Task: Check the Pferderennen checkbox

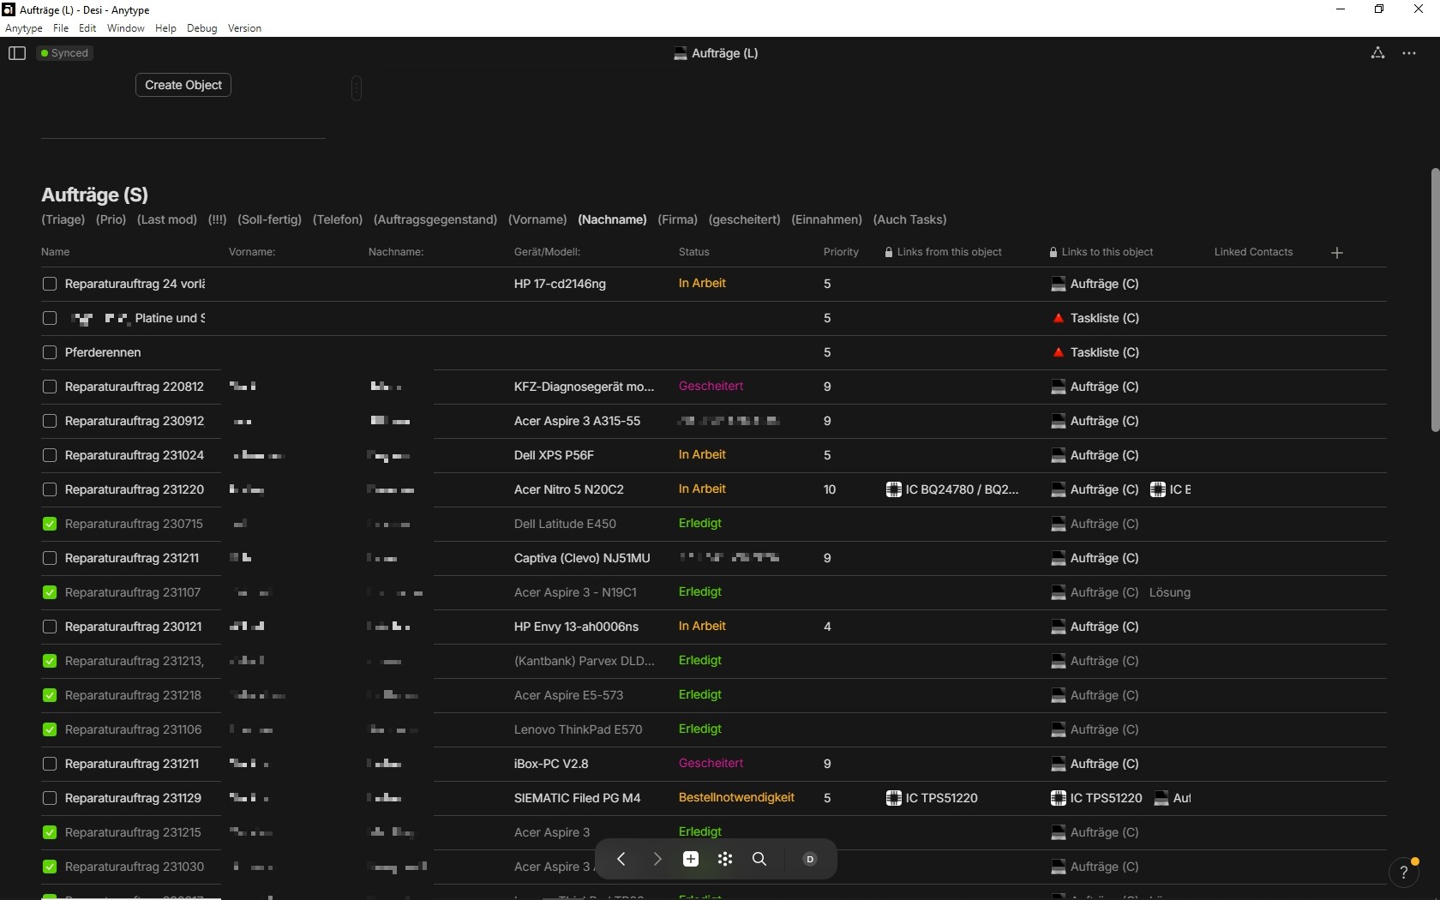Action: coord(50,352)
